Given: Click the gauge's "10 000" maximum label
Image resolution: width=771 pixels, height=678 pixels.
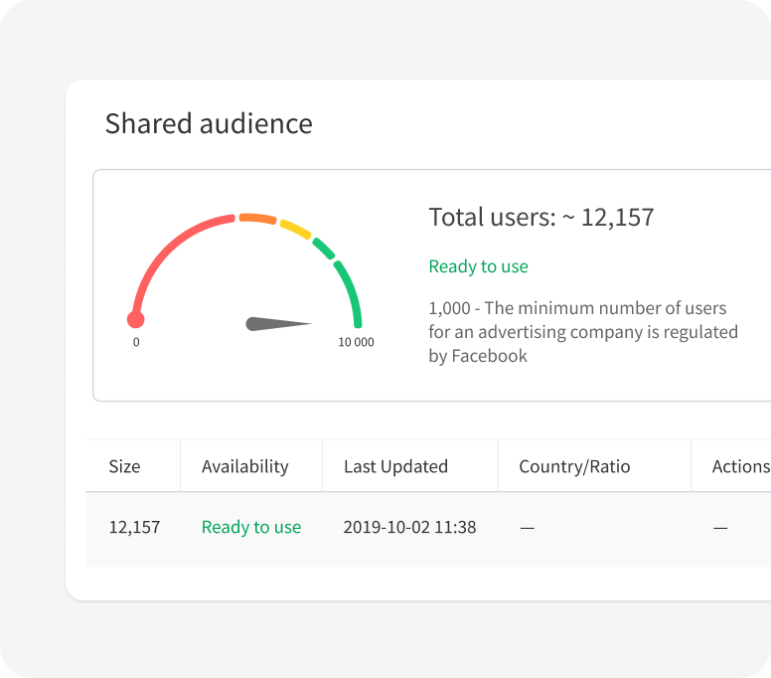Looking at the screenshot, I should [356, 342].
